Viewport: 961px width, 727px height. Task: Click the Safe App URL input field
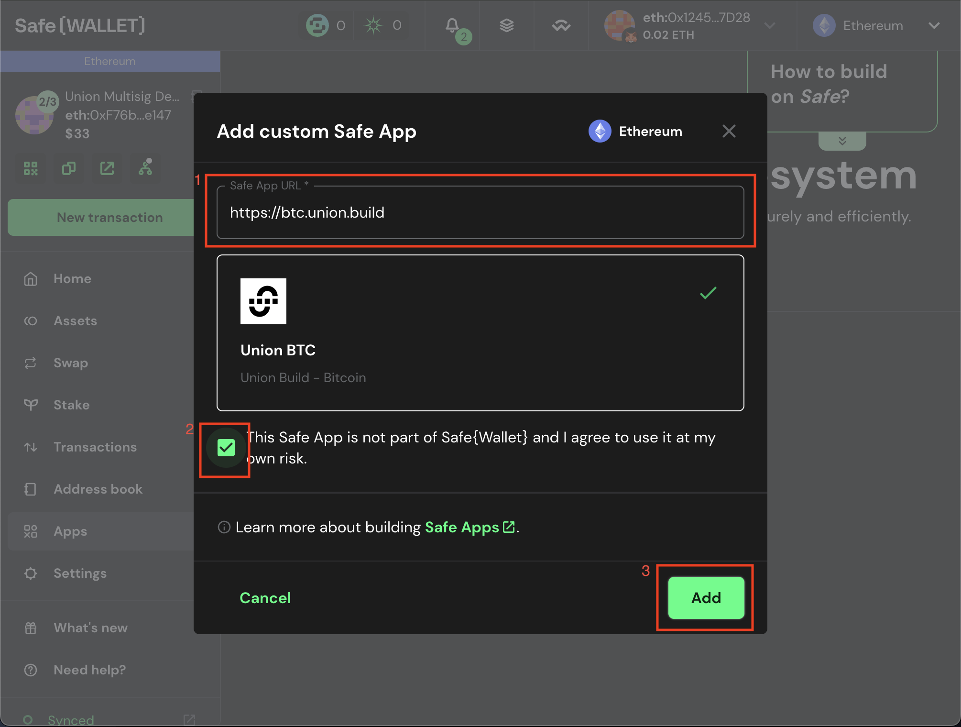pos(480,212)
